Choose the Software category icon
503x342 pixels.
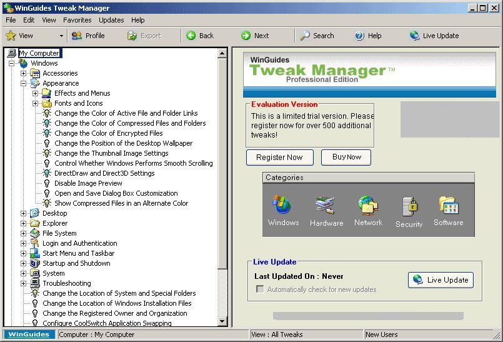[x=448, y=206]
